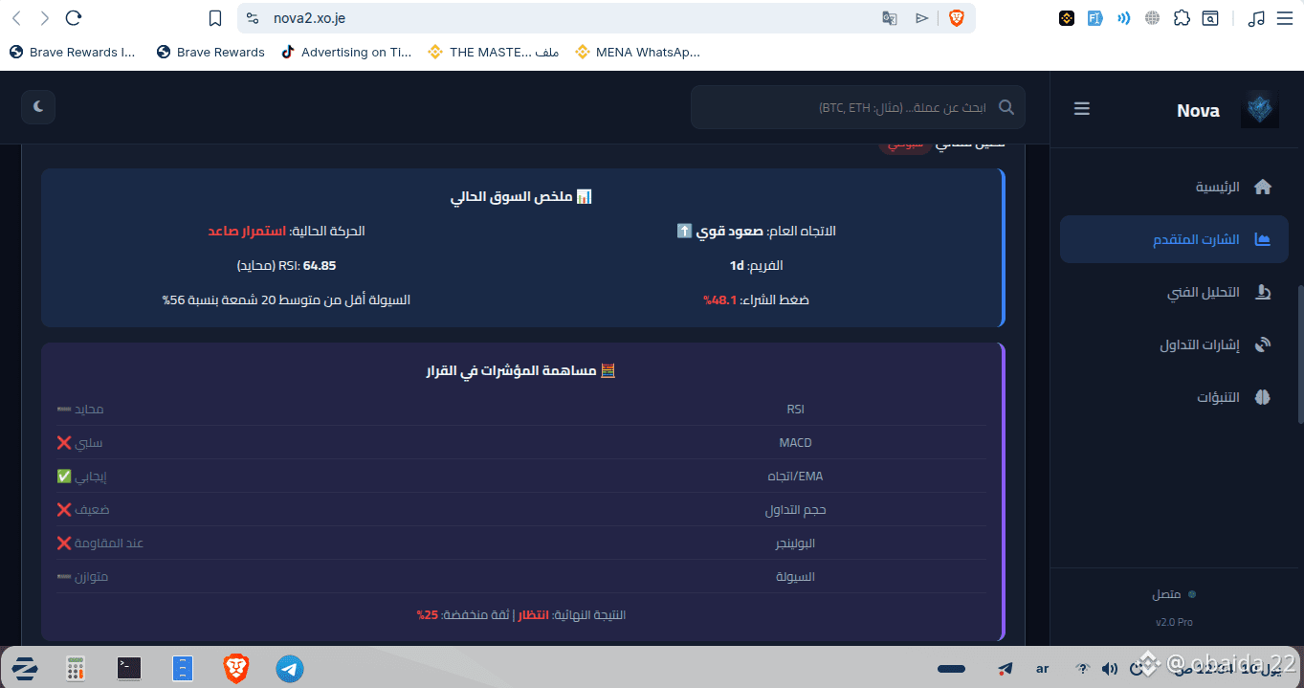Click the EMA/اتجاه indicator row label
The height and width of the screenshot is (688, 1304).
795,476
